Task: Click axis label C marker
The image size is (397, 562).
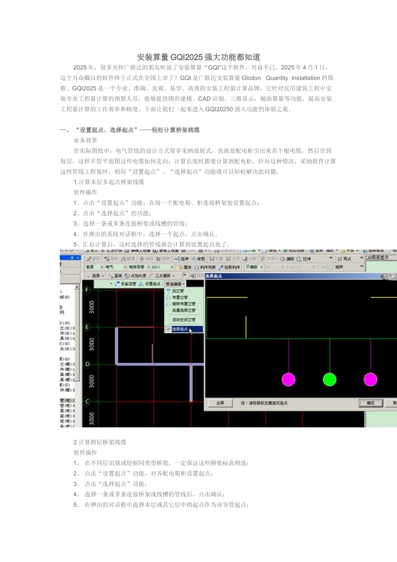Action: click(x=87, y=401)
